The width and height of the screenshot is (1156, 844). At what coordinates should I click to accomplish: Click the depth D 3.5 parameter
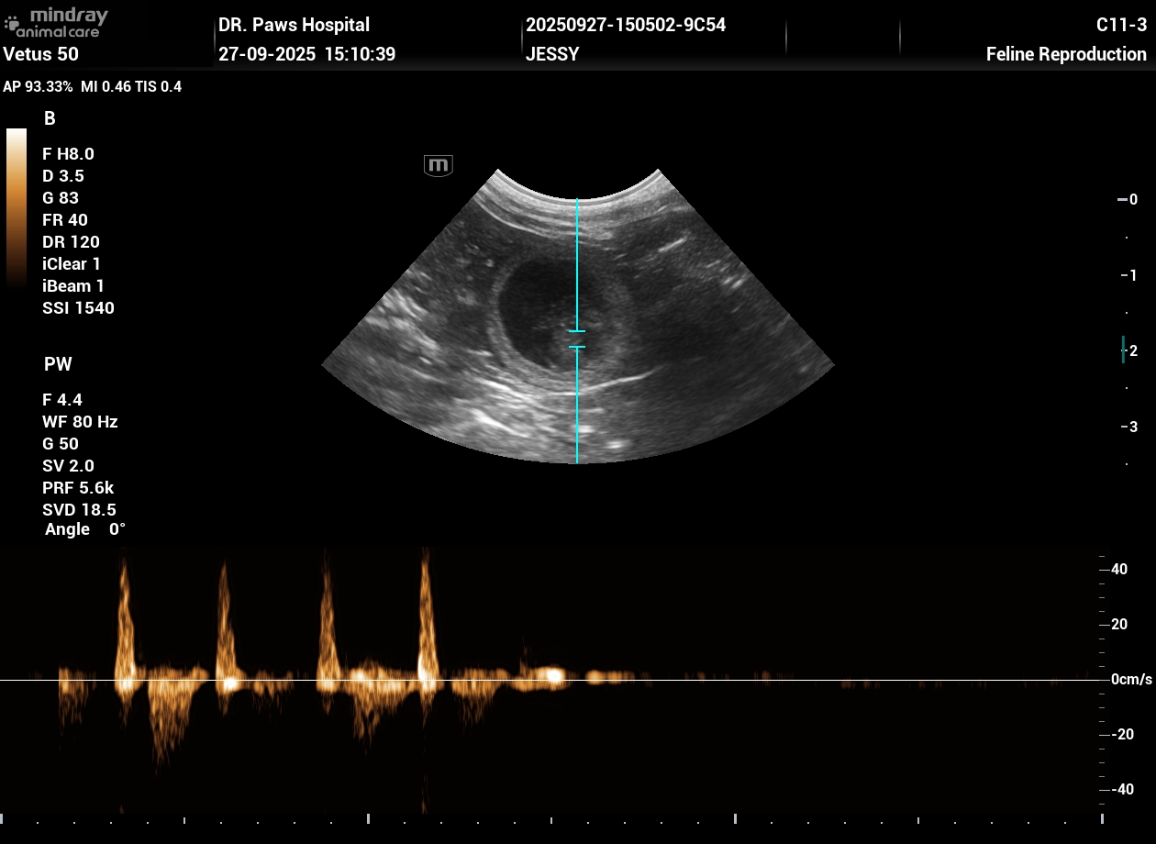(63, 176)
